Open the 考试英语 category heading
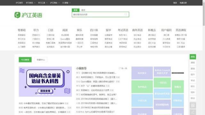Viewport: 205px width, 115px height. coord(123,30)
